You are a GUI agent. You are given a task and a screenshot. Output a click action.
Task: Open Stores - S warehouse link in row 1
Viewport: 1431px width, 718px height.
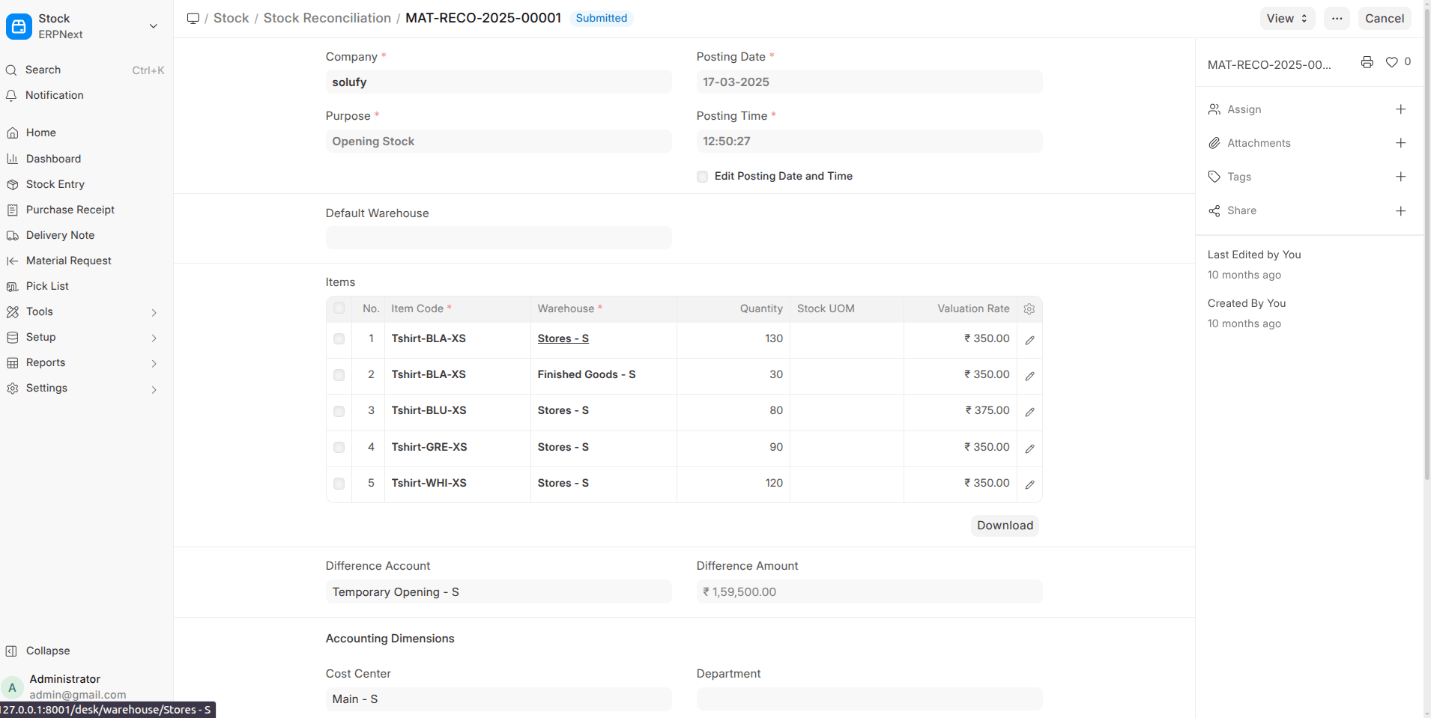563,338
